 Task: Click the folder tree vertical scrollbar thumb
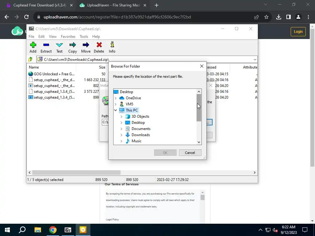[199, 108]
